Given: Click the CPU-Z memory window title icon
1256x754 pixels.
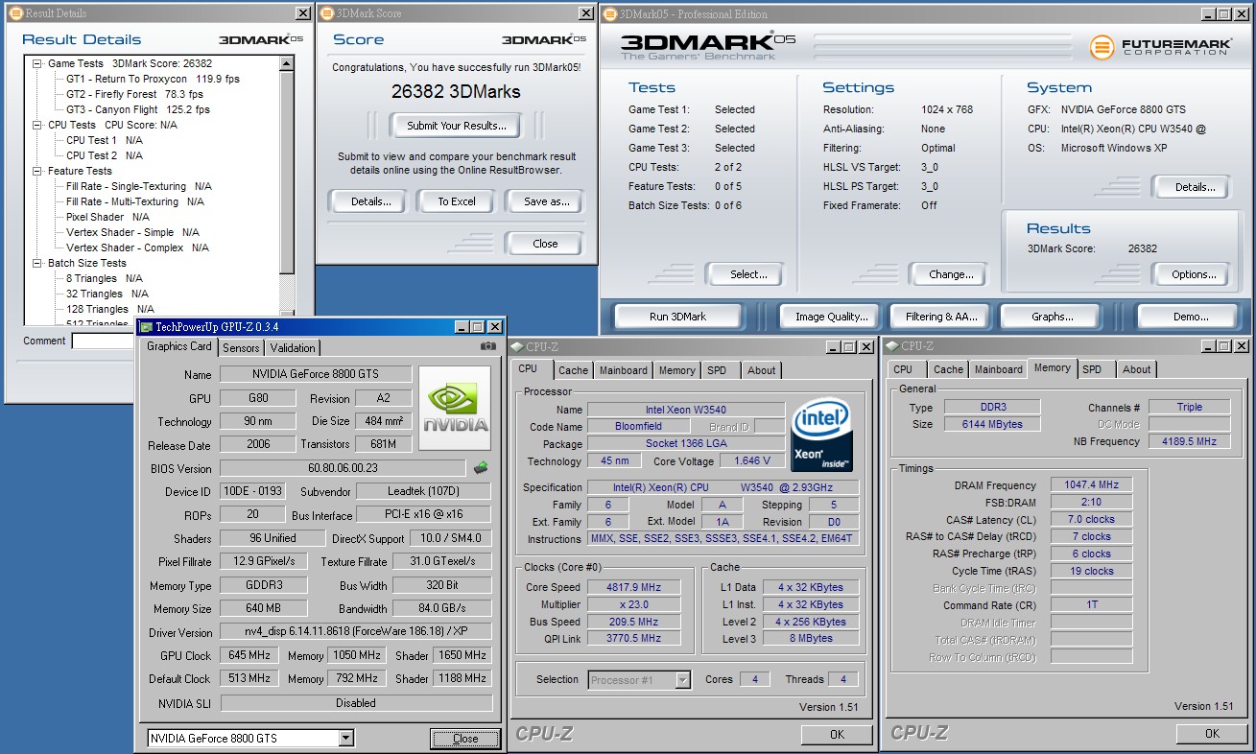Looking at the screenshot, I should point(892,346).
